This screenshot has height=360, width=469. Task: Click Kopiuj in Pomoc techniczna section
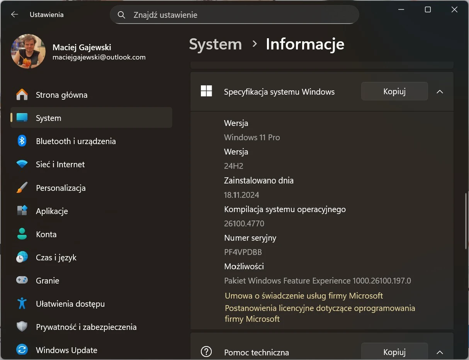[x=394, y=351]
